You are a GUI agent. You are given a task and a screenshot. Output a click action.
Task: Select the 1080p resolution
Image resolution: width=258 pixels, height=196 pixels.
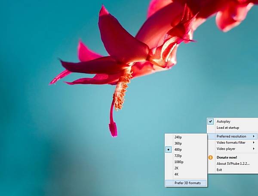pos(179,162)
